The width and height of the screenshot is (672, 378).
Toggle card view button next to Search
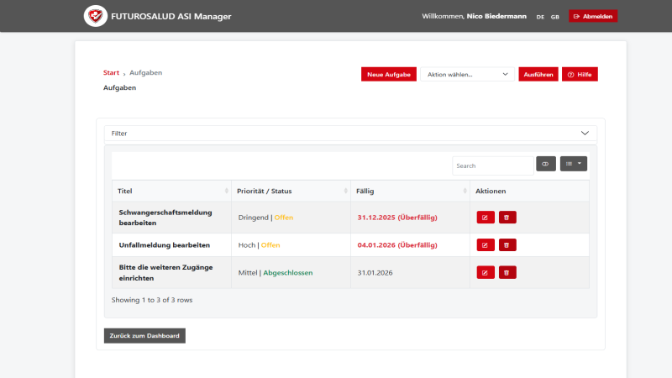(x=545, y=164)
